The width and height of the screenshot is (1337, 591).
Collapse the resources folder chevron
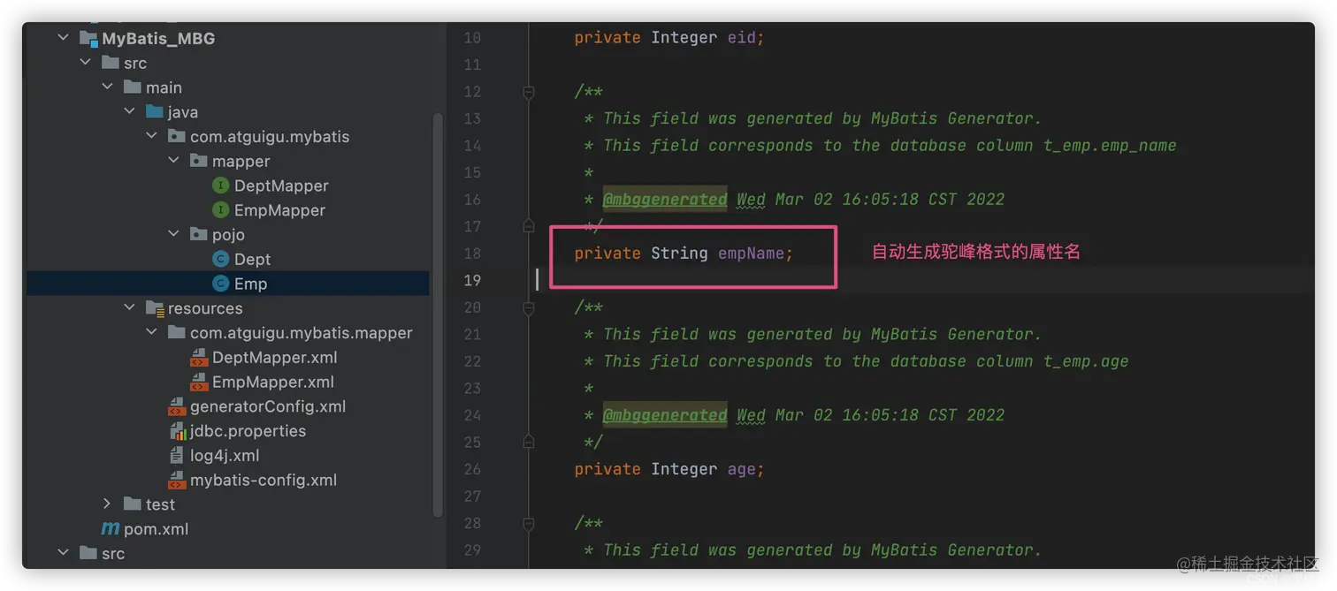(x=129, y=307)
